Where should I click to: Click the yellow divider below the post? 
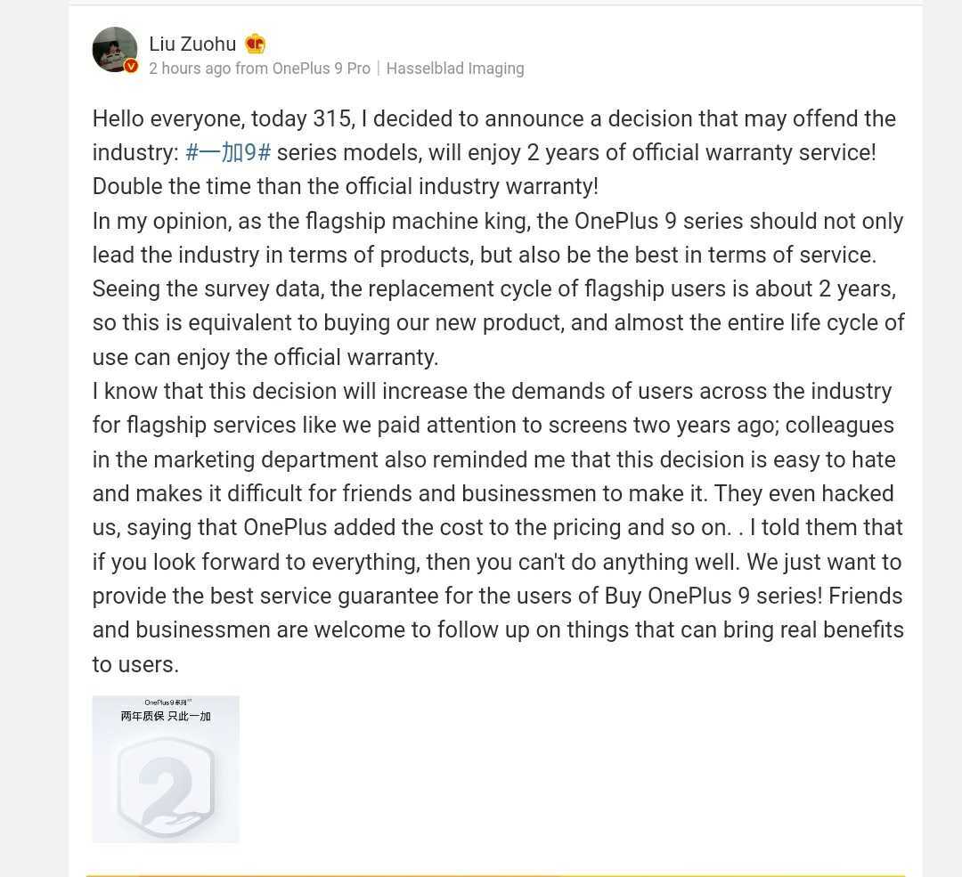tap(496, 876)
